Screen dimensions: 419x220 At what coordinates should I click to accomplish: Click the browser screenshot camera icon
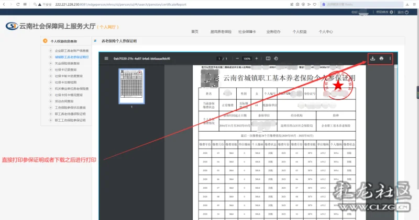coord(297,4)
